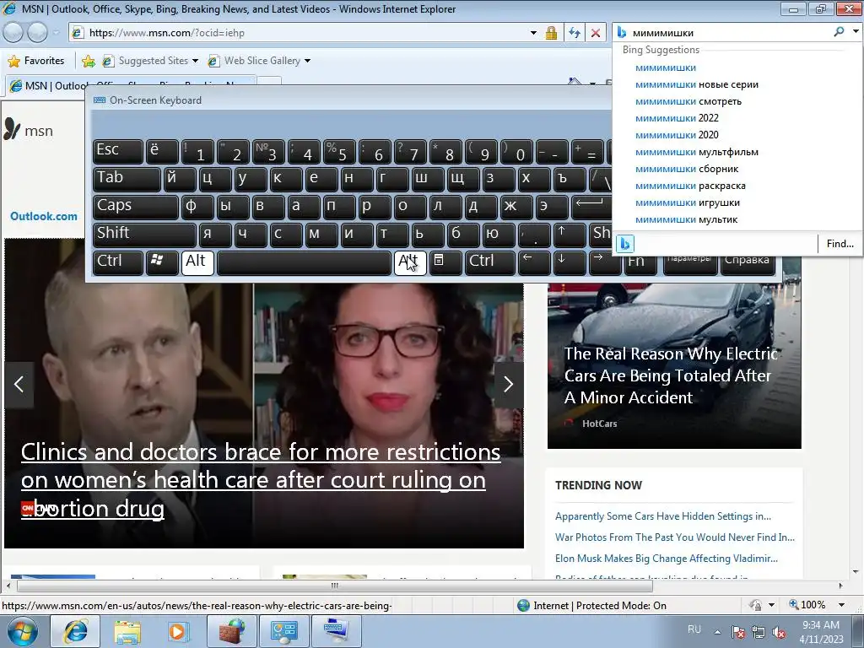Click the Find... button in search dropdown
The image size is (864, 648).
pos(840,244)
